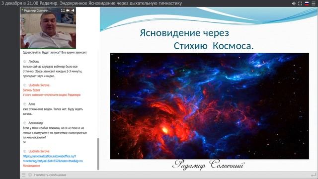Open the chat options menu icon
This screenshot has height=179, width=318.
[24, 175]
